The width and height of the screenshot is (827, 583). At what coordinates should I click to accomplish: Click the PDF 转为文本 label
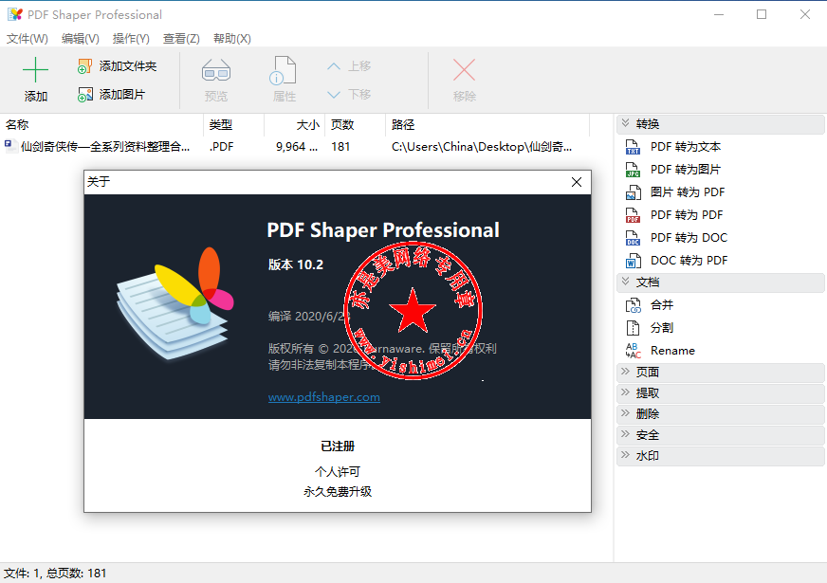coord(685,147)
